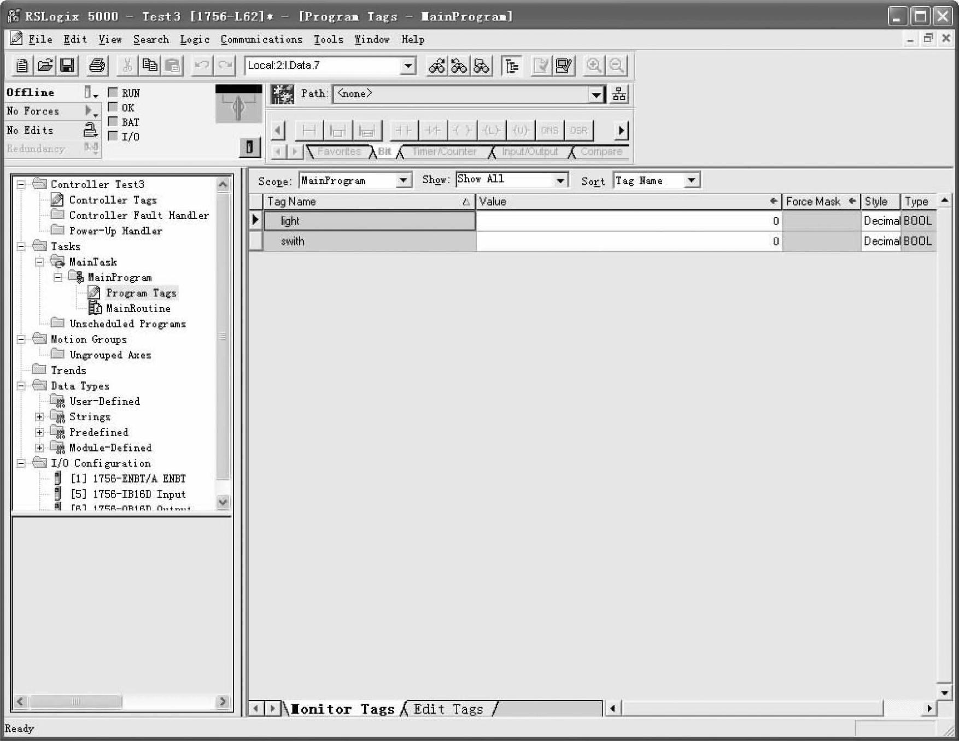The width and height of the screenshot is (959, 741).
Task: Click the Open project folder icon
Action: [x=45, y=66]
